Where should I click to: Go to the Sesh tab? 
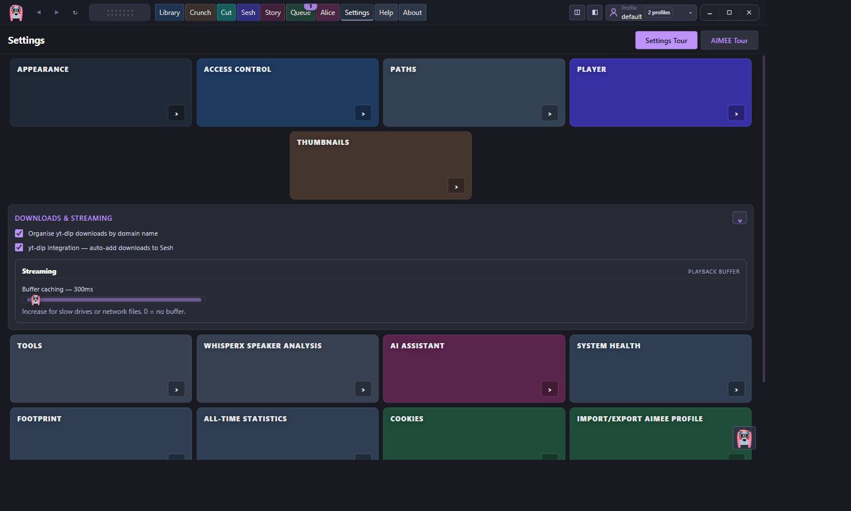pos(248,12)
